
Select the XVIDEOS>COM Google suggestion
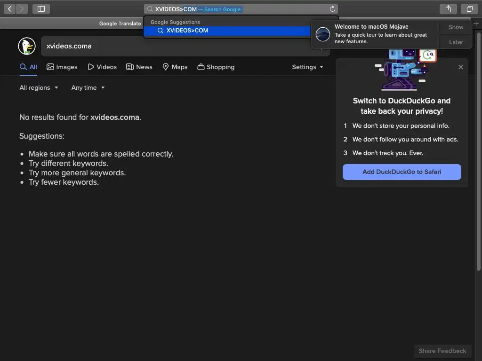tap(227, 31)
